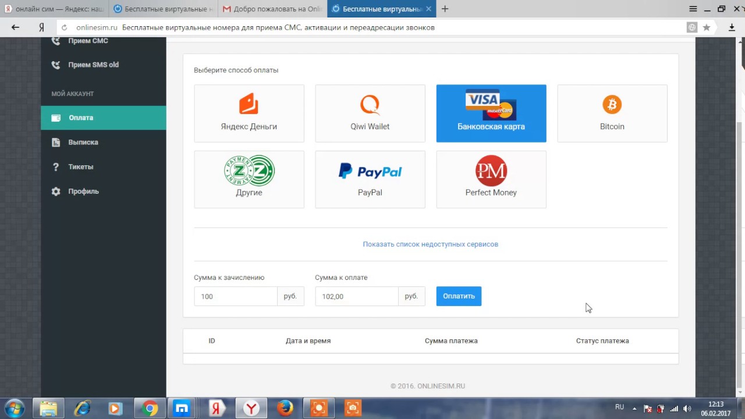Show list of unavailable services link
This screenshot has height=419, width=745.
[x=431, y=244]
